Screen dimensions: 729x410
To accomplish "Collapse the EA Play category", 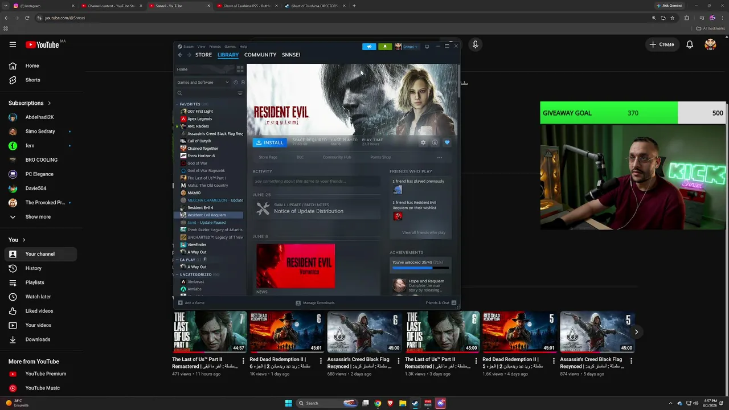I will 177,260.
